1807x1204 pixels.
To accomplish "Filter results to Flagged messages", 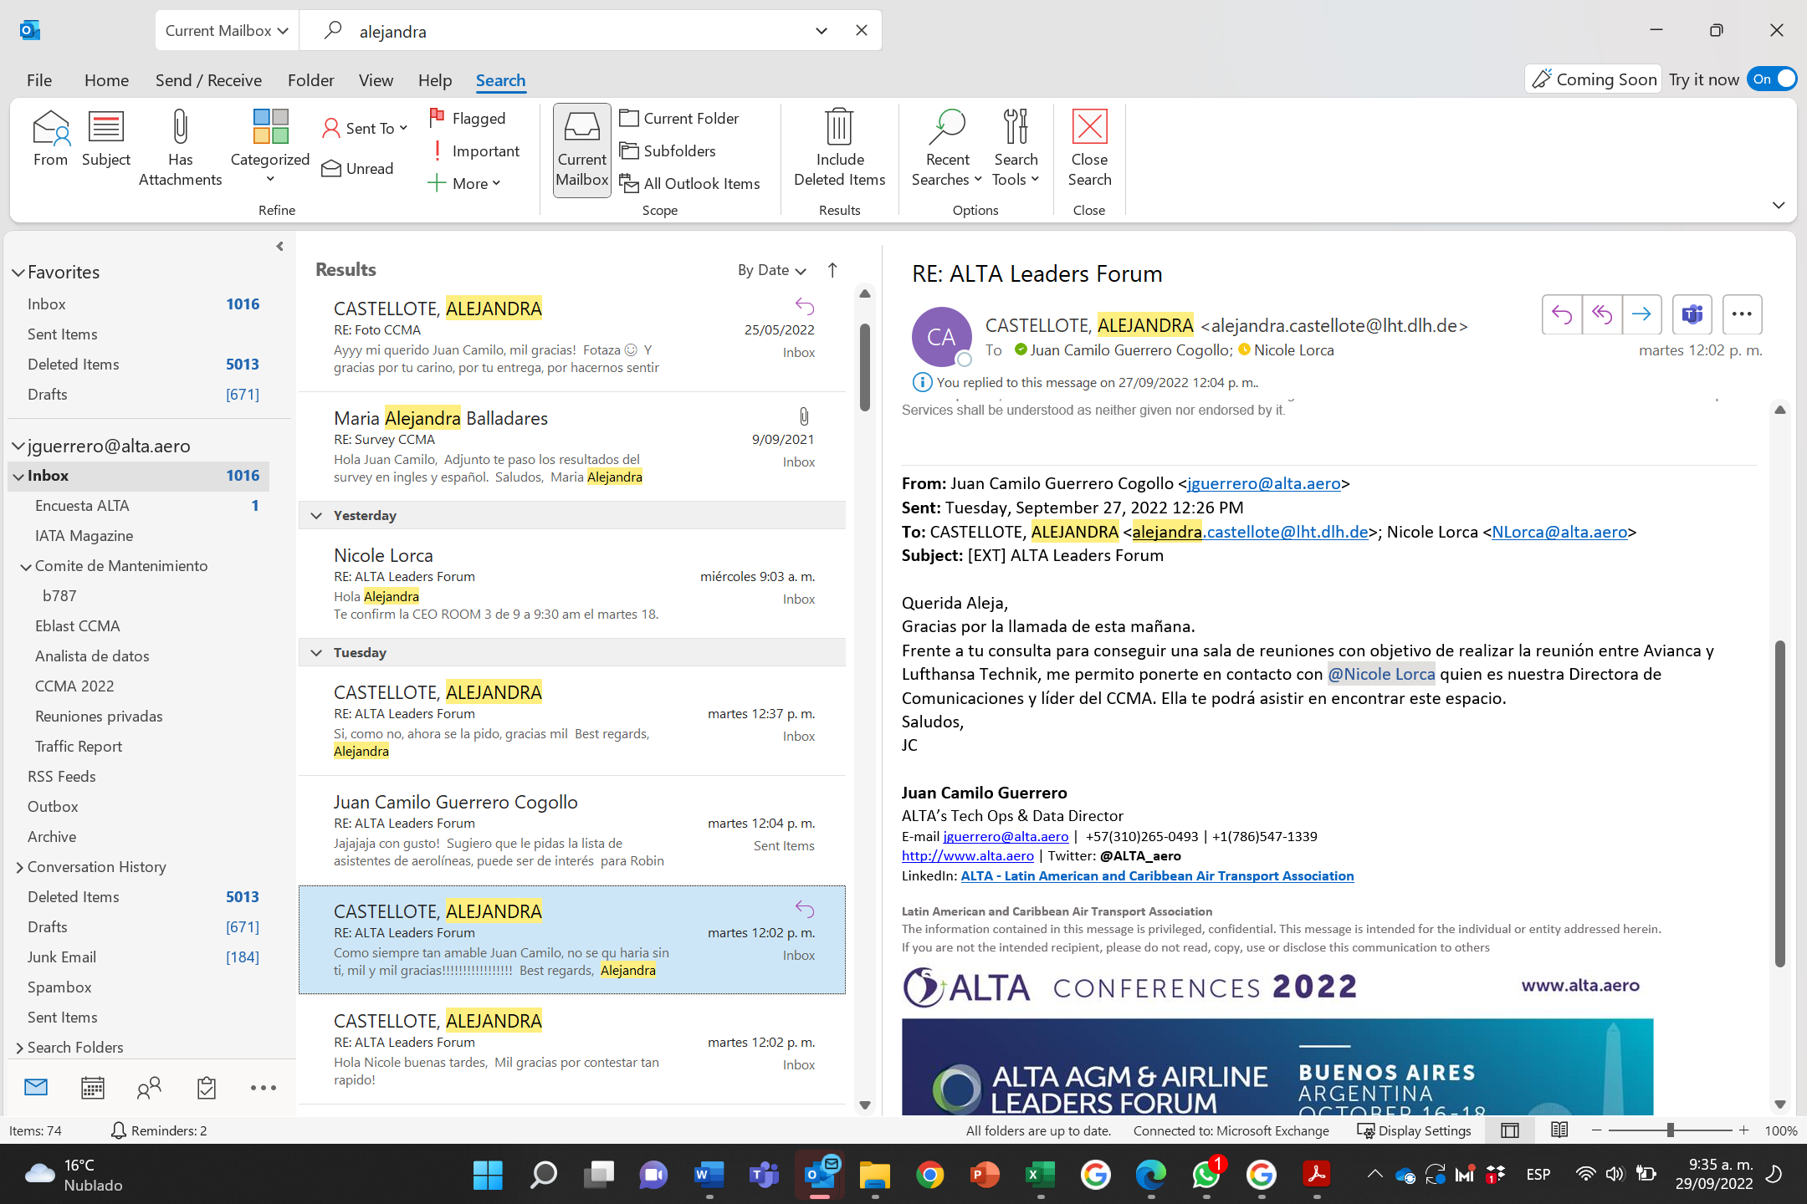I will click(x=468, y=119).
